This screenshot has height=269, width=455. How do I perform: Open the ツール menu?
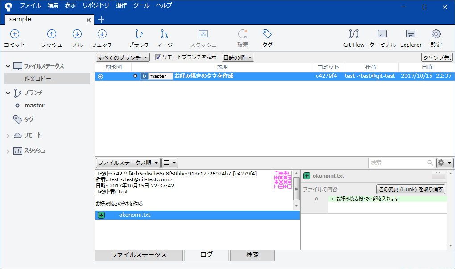point(141,5)
